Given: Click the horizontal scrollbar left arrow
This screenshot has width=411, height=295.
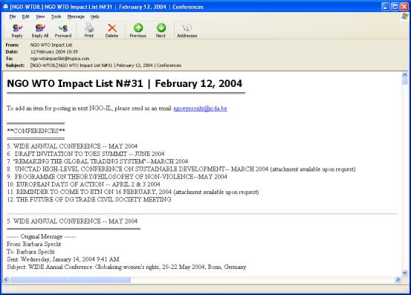Looking at the screenshot, I should click(7, 279).
